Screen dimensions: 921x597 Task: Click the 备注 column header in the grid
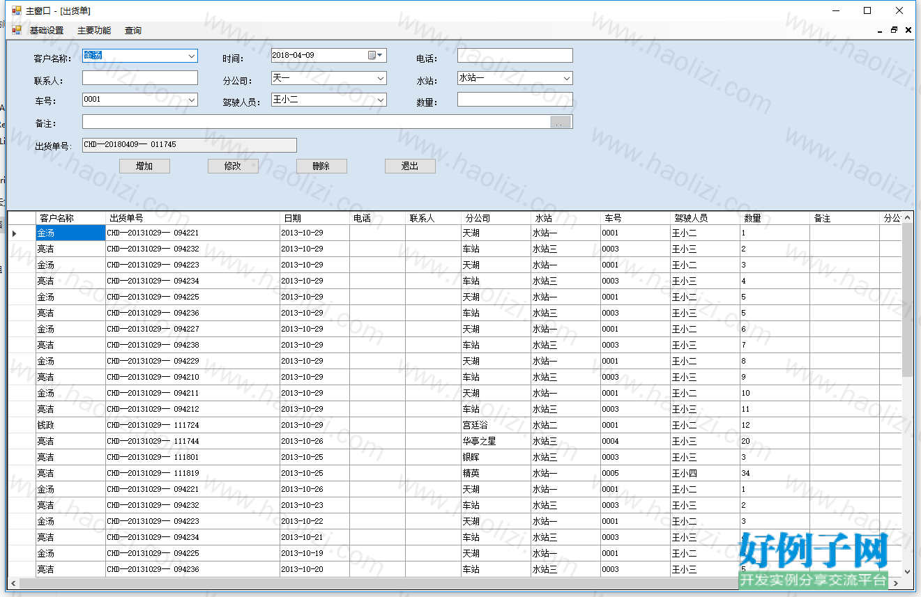coord(844,218)
